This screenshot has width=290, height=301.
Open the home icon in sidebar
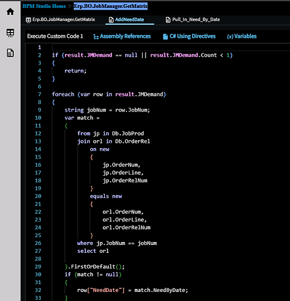click(10, 11)
